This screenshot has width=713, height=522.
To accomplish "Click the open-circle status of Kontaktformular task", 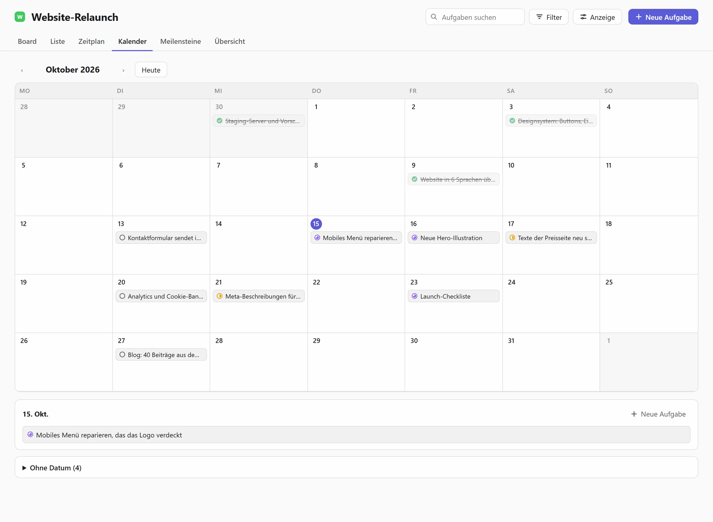I will [122, 238].
